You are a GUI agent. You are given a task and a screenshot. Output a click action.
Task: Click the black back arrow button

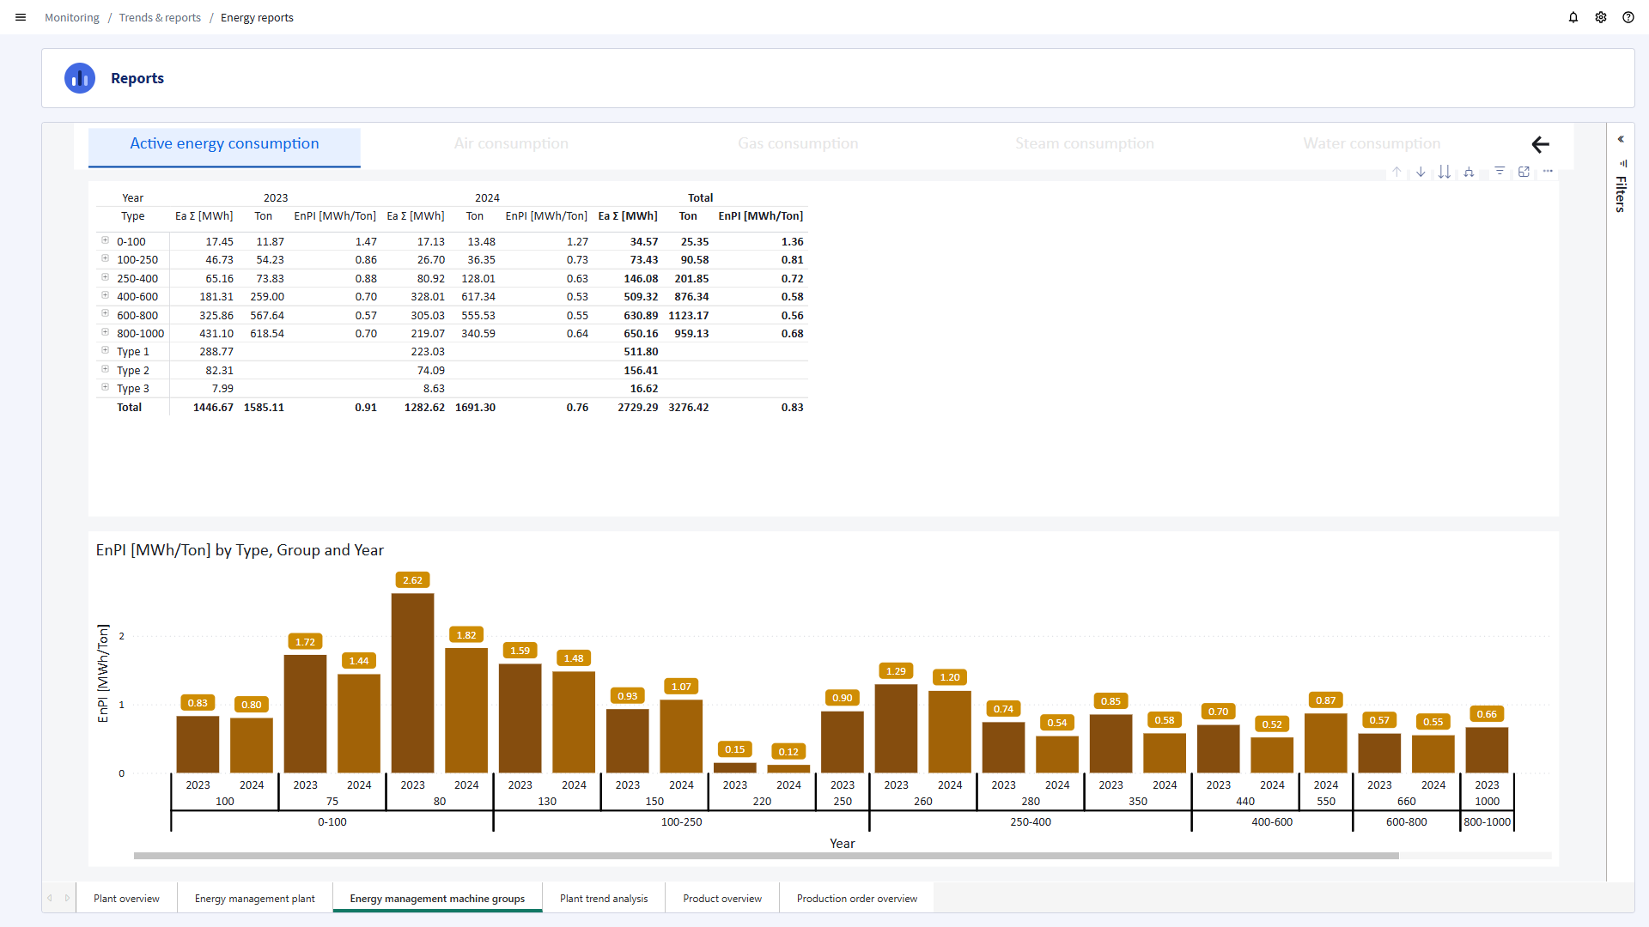pyautogui.click(x=1540, y=144)
